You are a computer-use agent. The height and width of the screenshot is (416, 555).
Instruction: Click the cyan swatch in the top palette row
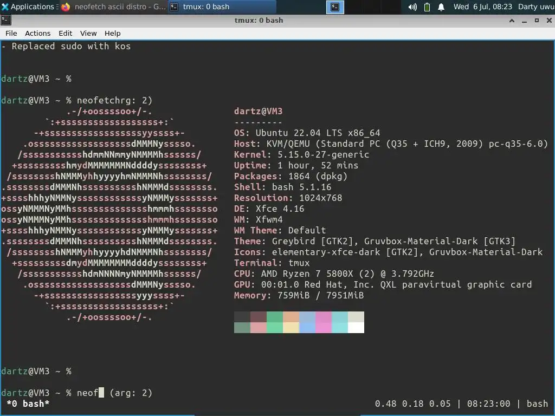tap(340, 316)
